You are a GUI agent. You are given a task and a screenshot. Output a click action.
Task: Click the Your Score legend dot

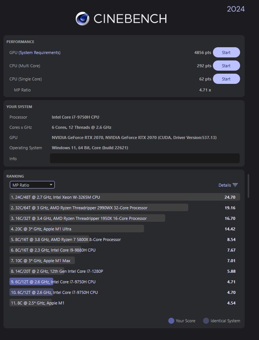tap(171, 321)
